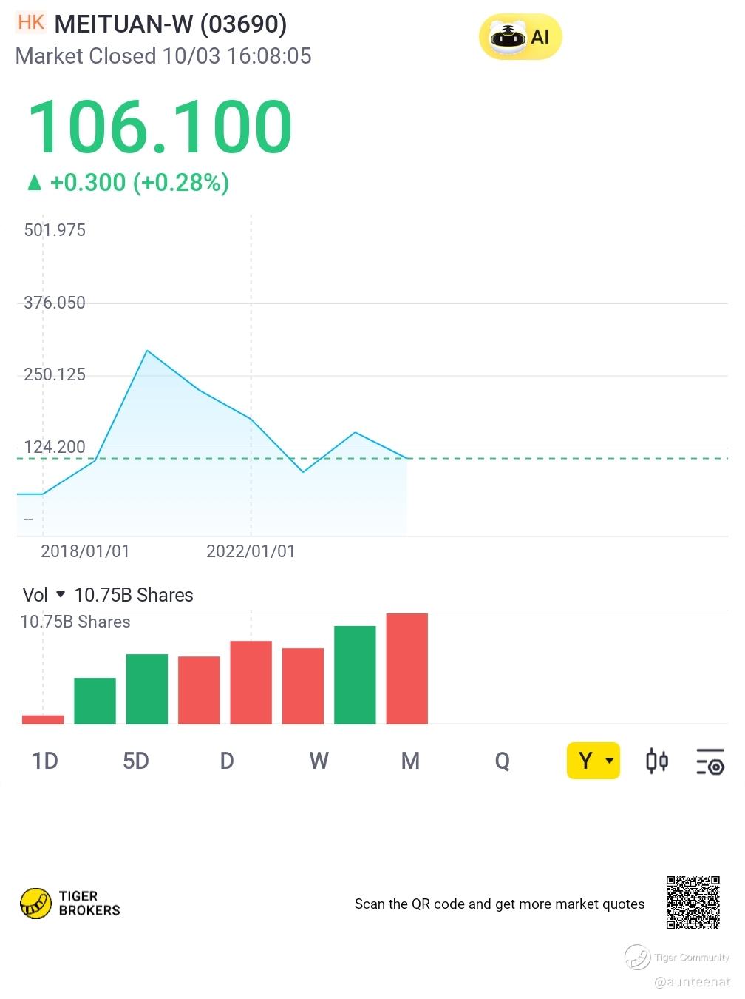
Task: Tap the HK market badge
Action: [x=31, y=23]
